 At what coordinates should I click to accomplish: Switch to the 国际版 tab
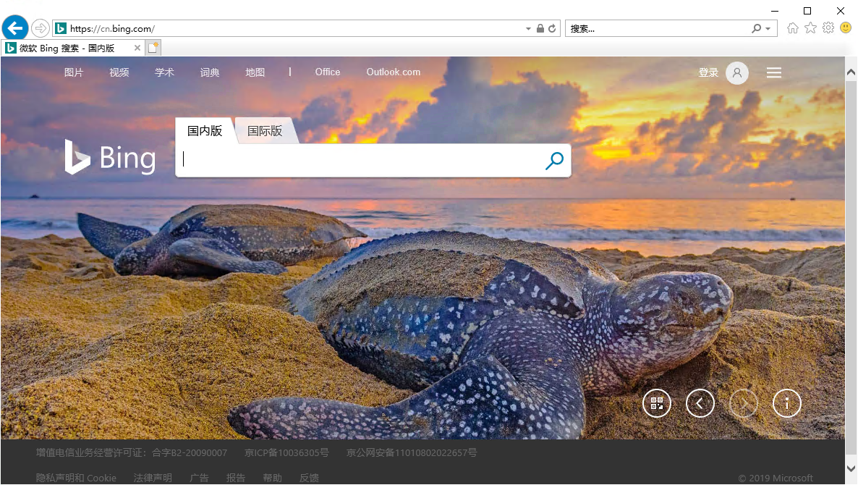(x=265, y=131)
